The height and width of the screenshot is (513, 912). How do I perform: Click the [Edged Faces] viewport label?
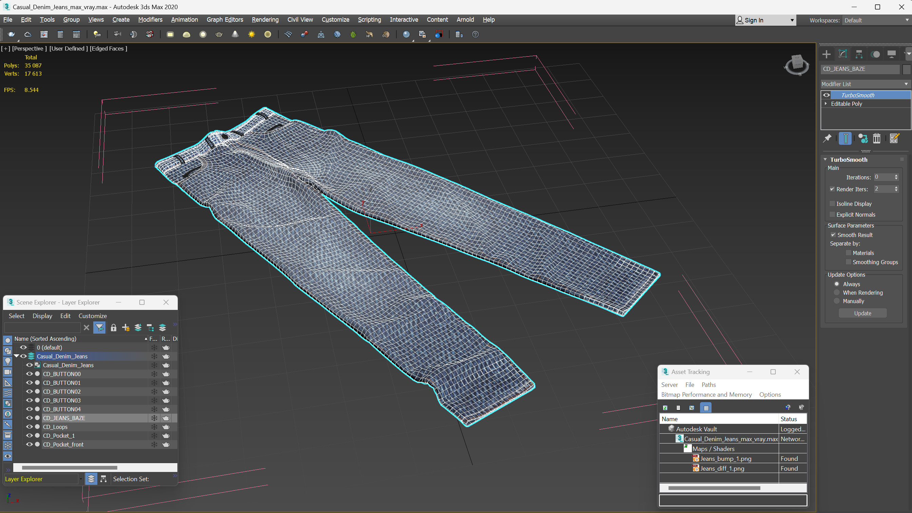108,48
